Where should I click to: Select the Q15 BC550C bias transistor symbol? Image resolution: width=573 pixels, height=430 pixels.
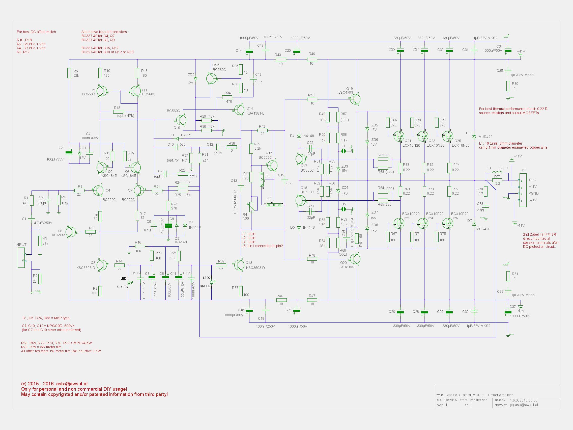[x=272, y=165]
